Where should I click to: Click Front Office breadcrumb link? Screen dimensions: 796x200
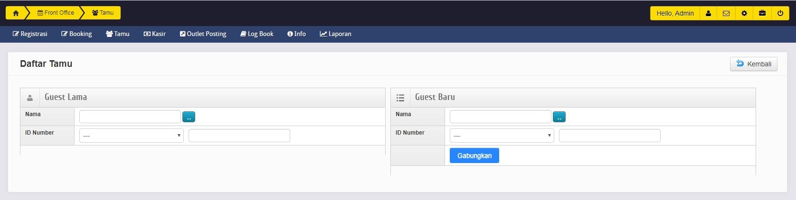[x=56, y=13]
